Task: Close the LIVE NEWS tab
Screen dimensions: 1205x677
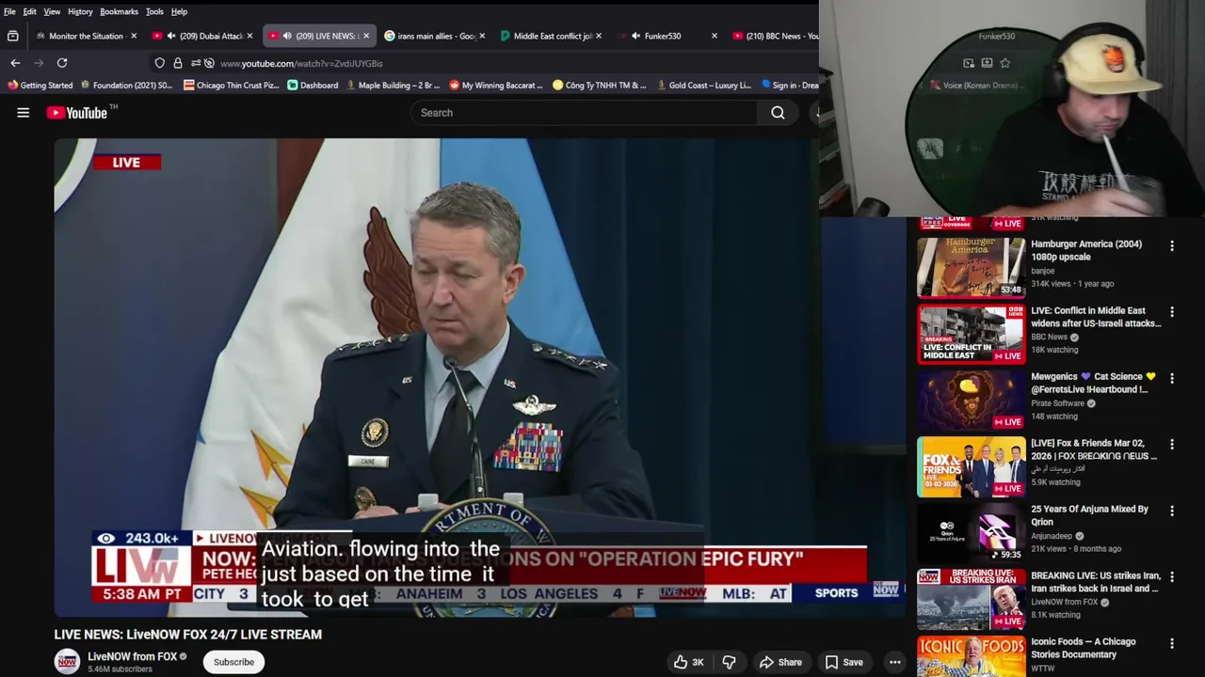Action: (366, 36)
